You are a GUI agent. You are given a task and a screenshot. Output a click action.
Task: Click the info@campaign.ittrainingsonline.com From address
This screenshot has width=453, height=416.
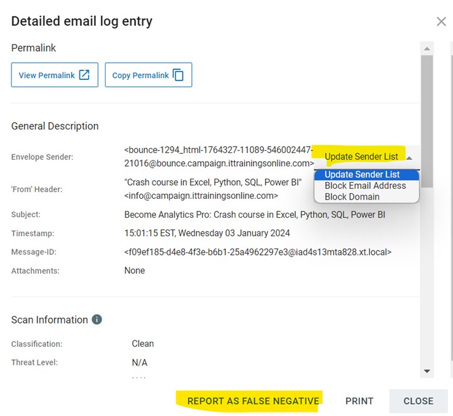coord(201,196)
